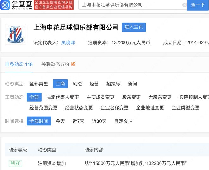Click the 查一下 search button
The image size is (209, 170).
[x=198, y=5]
